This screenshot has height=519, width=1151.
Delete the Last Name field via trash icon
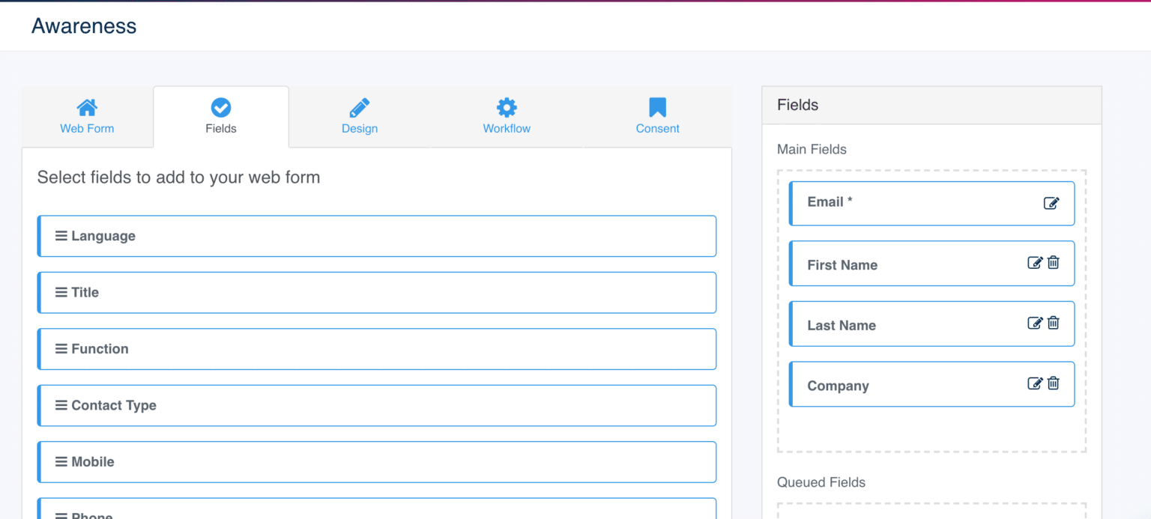pyautogui.click(x=1053, y=323)
